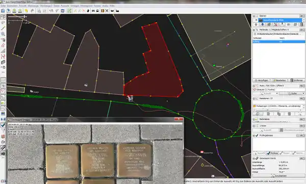Select the draw nodes tool in left sidebar
306x184 pixels.
pos(3,29)
